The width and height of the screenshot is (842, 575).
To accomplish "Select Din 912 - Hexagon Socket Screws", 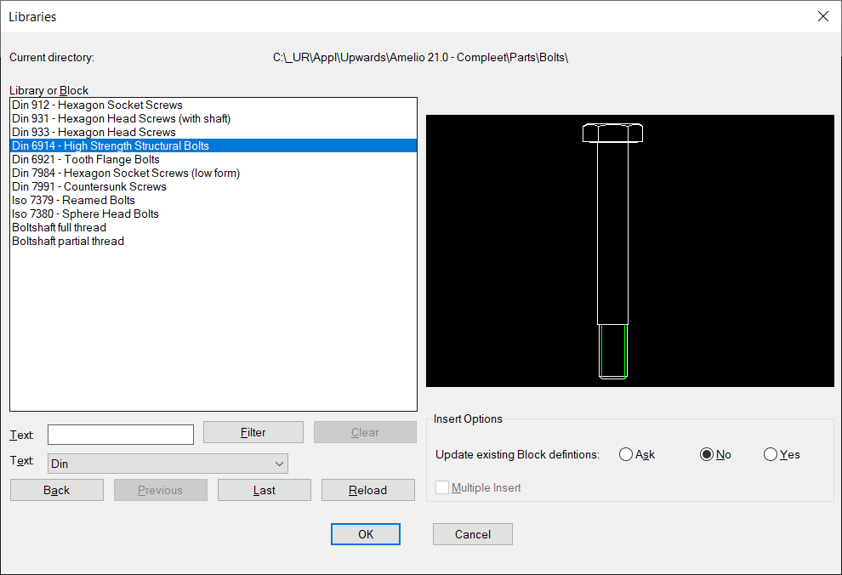I will click(x=213, y=105).
